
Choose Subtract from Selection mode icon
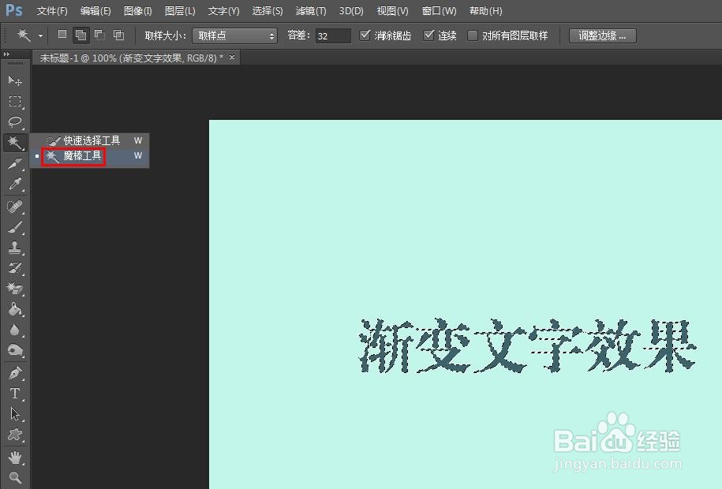pos(99,35)
